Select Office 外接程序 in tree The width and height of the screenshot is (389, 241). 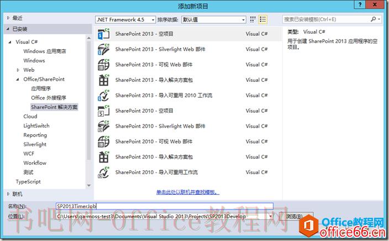[x=49, y=98]
